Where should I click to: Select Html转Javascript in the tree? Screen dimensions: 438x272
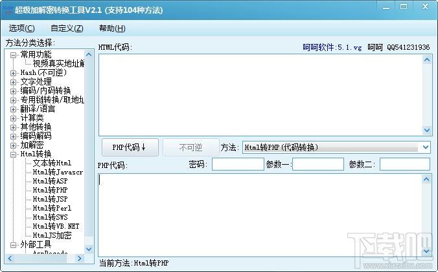(58, 172)
